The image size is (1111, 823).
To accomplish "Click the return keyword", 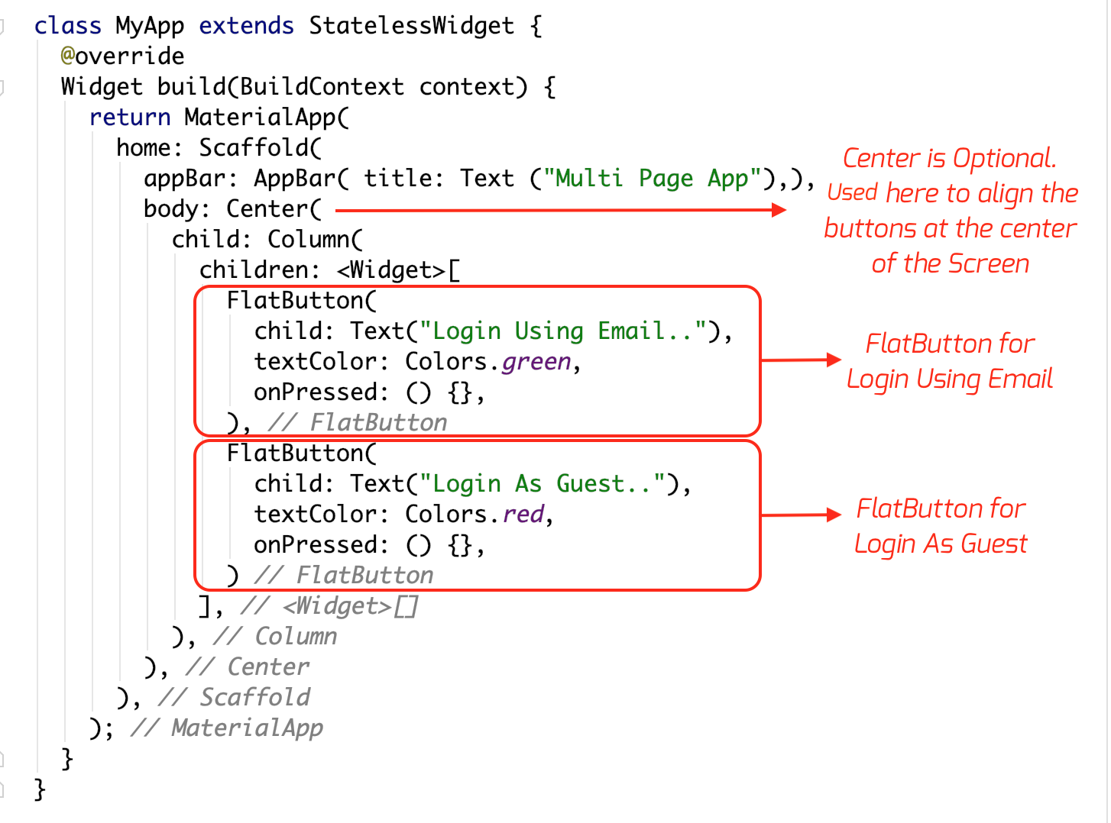I will (x=130, y=117).
